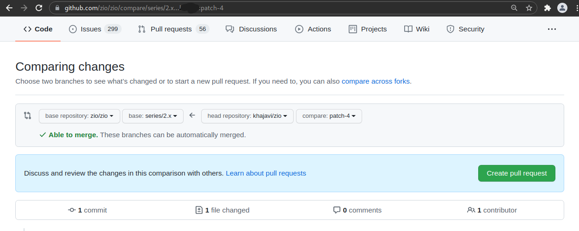Go forward in browser history
Viewport: 579px width, 231px height.
point(24,8)
